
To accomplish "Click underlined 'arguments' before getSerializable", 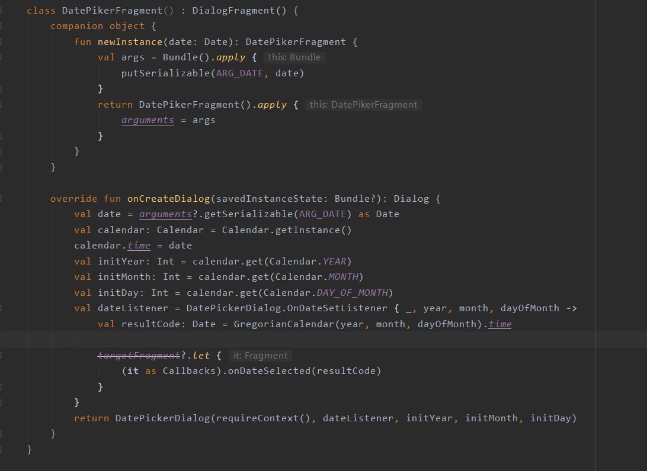I will tap(165, 214).
